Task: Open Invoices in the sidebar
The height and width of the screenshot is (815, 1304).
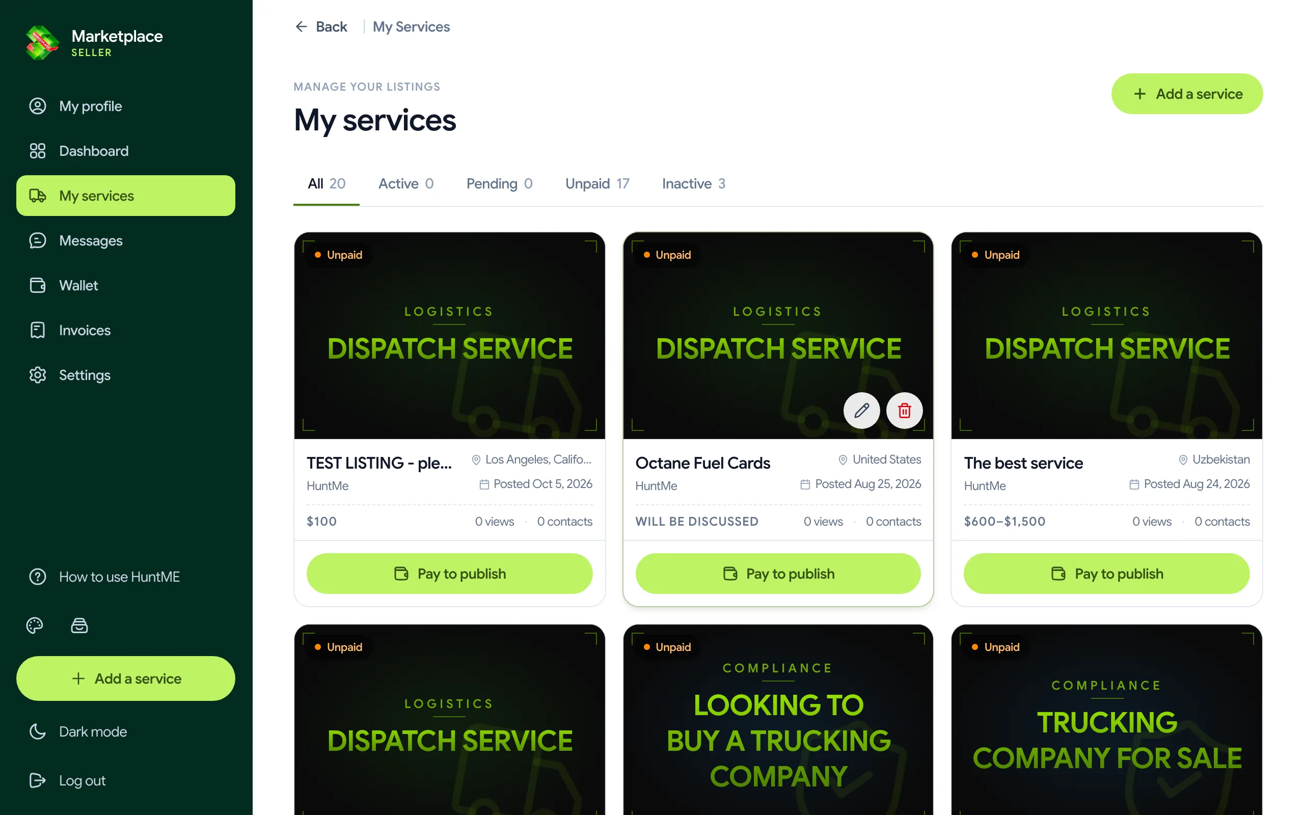Action: tap(125, 330)
